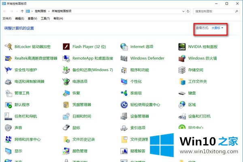This screenshot has height=162, width=243.
Task: Open 凭据管理器 safe icon
Action: (66, 105)
